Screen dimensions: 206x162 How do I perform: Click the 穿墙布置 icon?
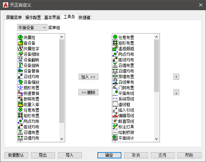tap(115, 77)
